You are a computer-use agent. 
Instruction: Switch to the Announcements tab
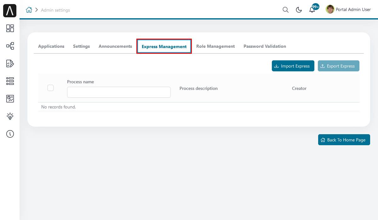(115, 46)
